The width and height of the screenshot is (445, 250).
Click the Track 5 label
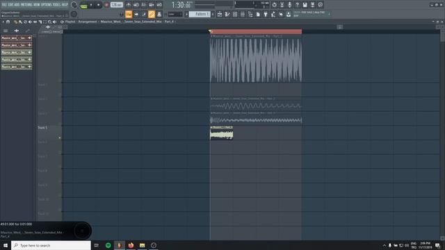tap(42, 128)
